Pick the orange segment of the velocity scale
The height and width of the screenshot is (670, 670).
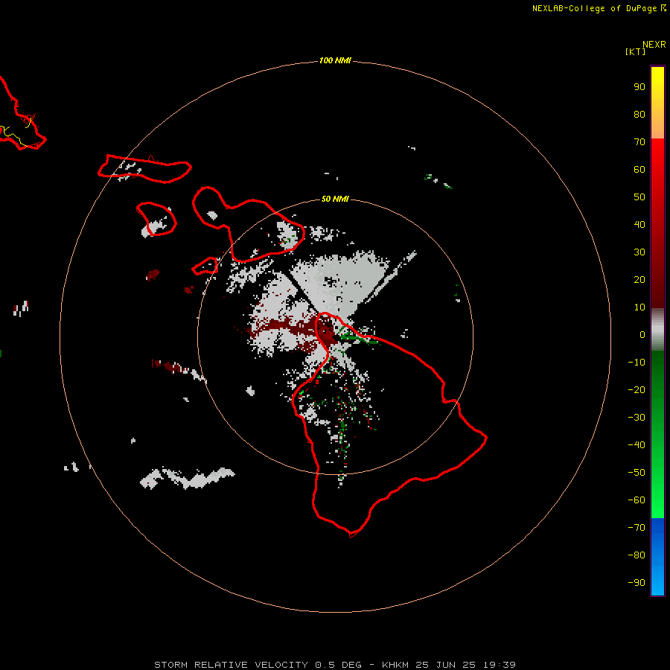click(x=657, y=128)
